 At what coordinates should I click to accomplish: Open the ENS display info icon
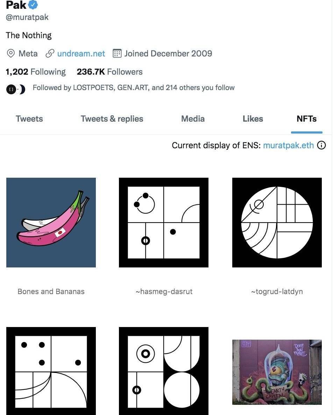tap(321, 145)
